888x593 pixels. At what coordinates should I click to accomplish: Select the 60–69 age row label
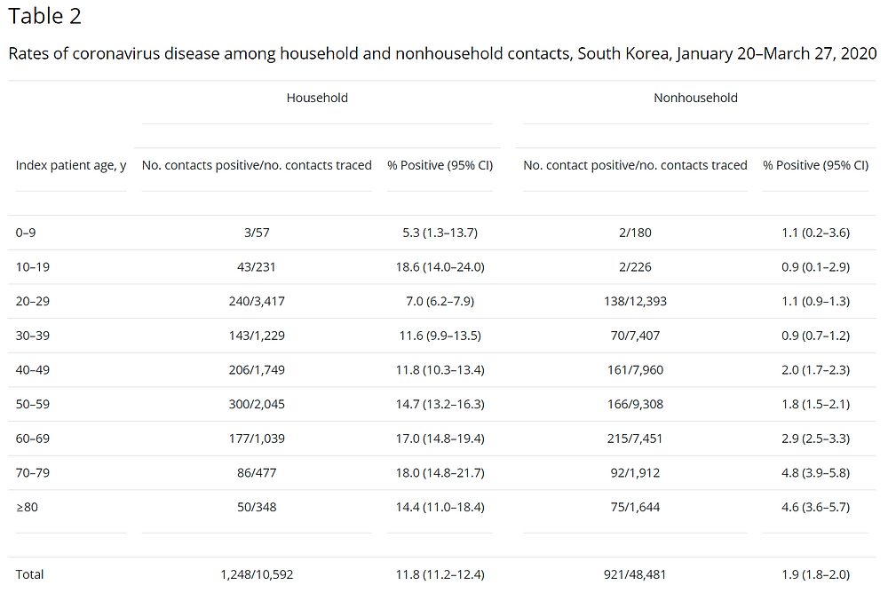coord(32,439)
